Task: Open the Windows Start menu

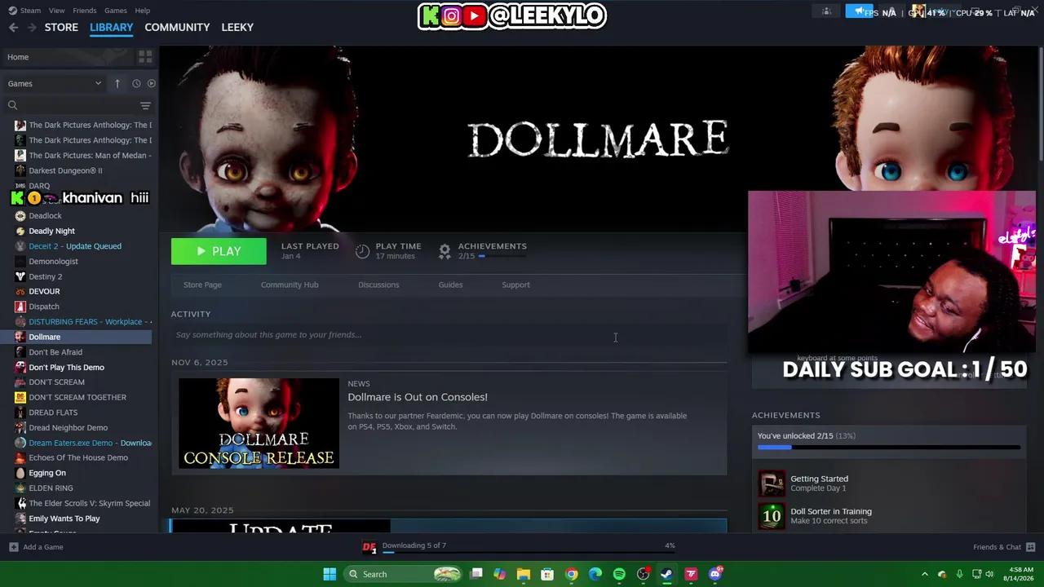Action: (x=330, y=574)
